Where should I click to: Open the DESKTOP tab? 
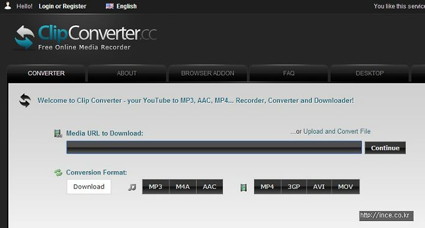[x=370, y=73]
